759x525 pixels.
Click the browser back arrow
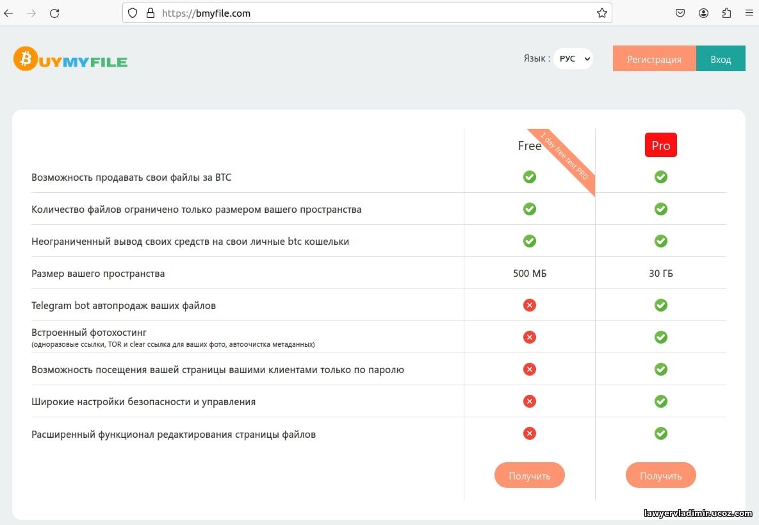(9, 13)
